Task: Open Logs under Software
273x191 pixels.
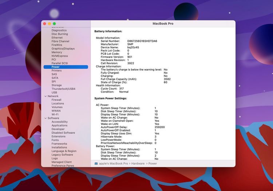Action: [x=55, y=158]
